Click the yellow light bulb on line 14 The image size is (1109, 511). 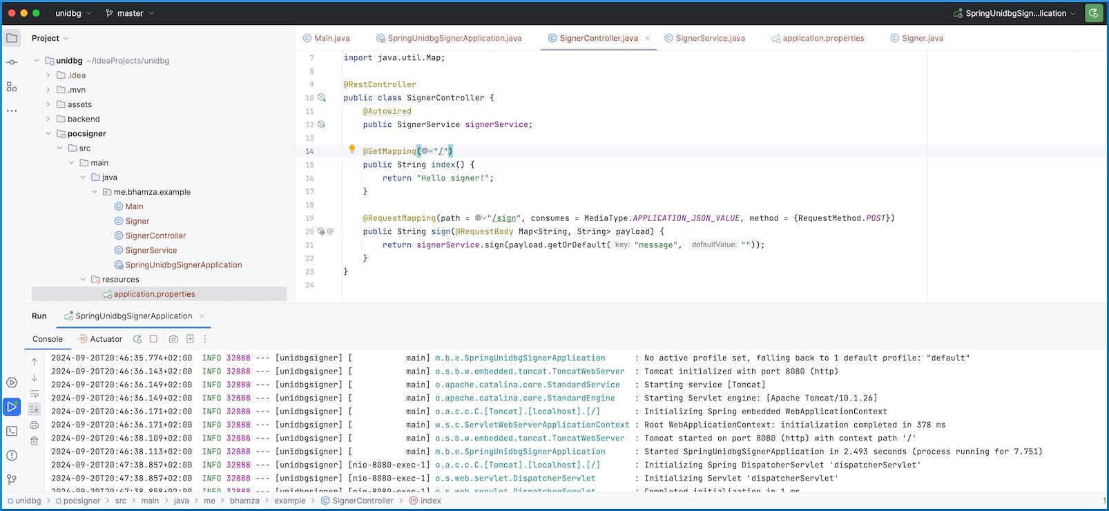[x=351, y=149]
